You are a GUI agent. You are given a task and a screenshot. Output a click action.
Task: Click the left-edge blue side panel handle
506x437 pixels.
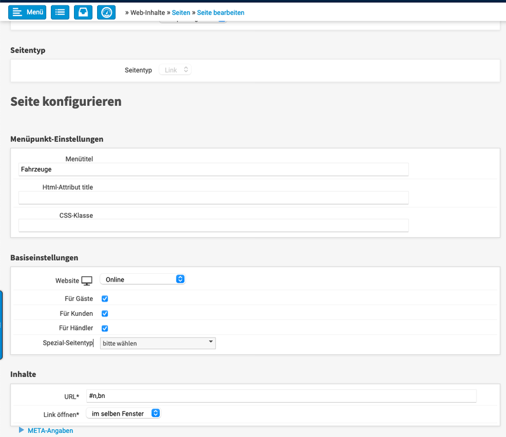(1, 325)
